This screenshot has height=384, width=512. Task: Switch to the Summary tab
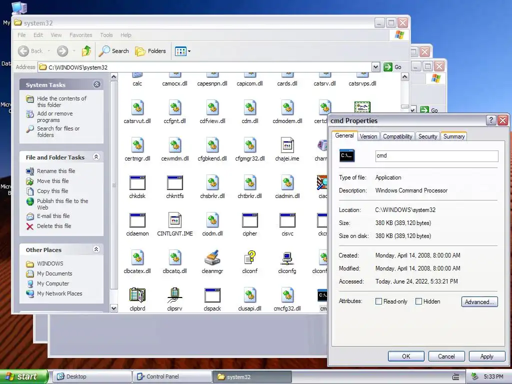(454, 136)
